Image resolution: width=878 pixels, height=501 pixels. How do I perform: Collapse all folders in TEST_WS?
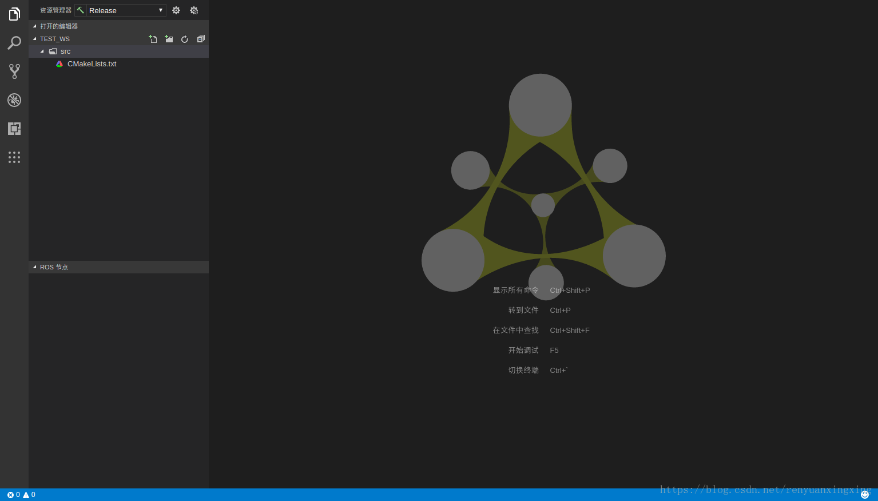click(x=201, y=39)
